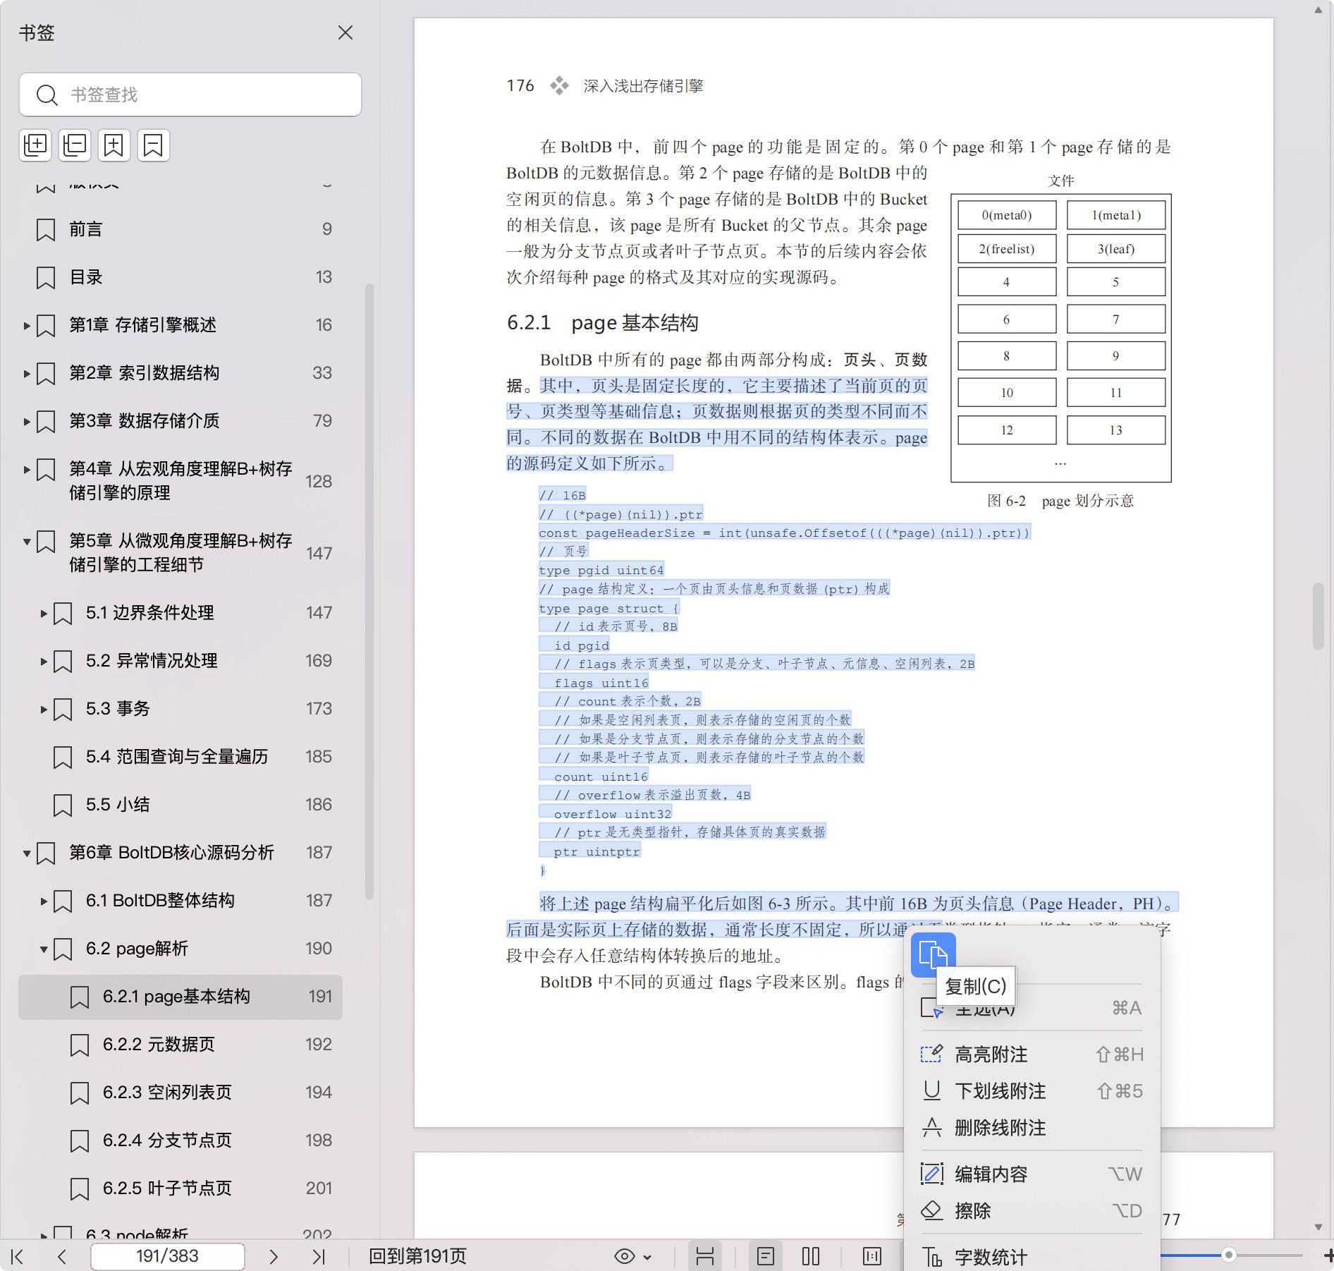Expand the 第1章 存储引擎概述 bookmark
This screenshot has width=1334, height=1271.
(x=27, y=326)
